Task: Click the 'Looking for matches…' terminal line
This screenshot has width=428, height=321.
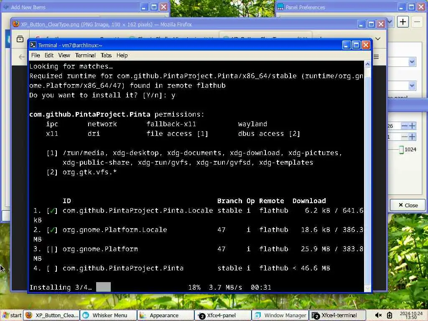Action: point(71,66)
